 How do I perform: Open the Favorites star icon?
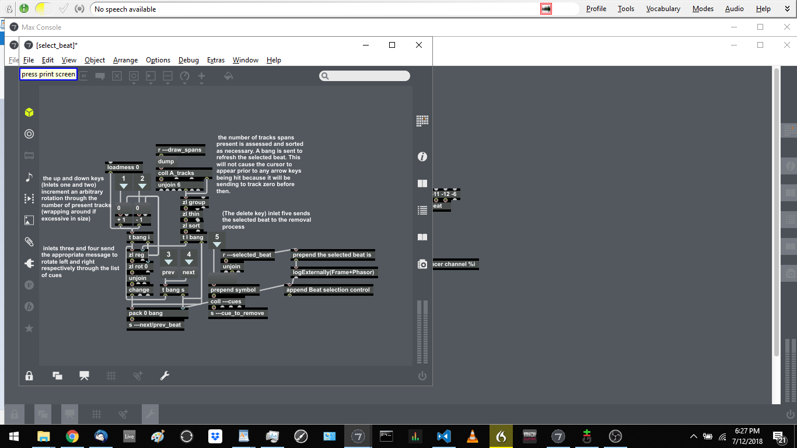coord(29,328)
